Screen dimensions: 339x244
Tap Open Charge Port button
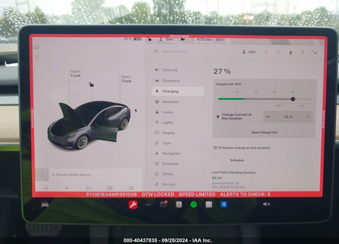coord(264,132)
